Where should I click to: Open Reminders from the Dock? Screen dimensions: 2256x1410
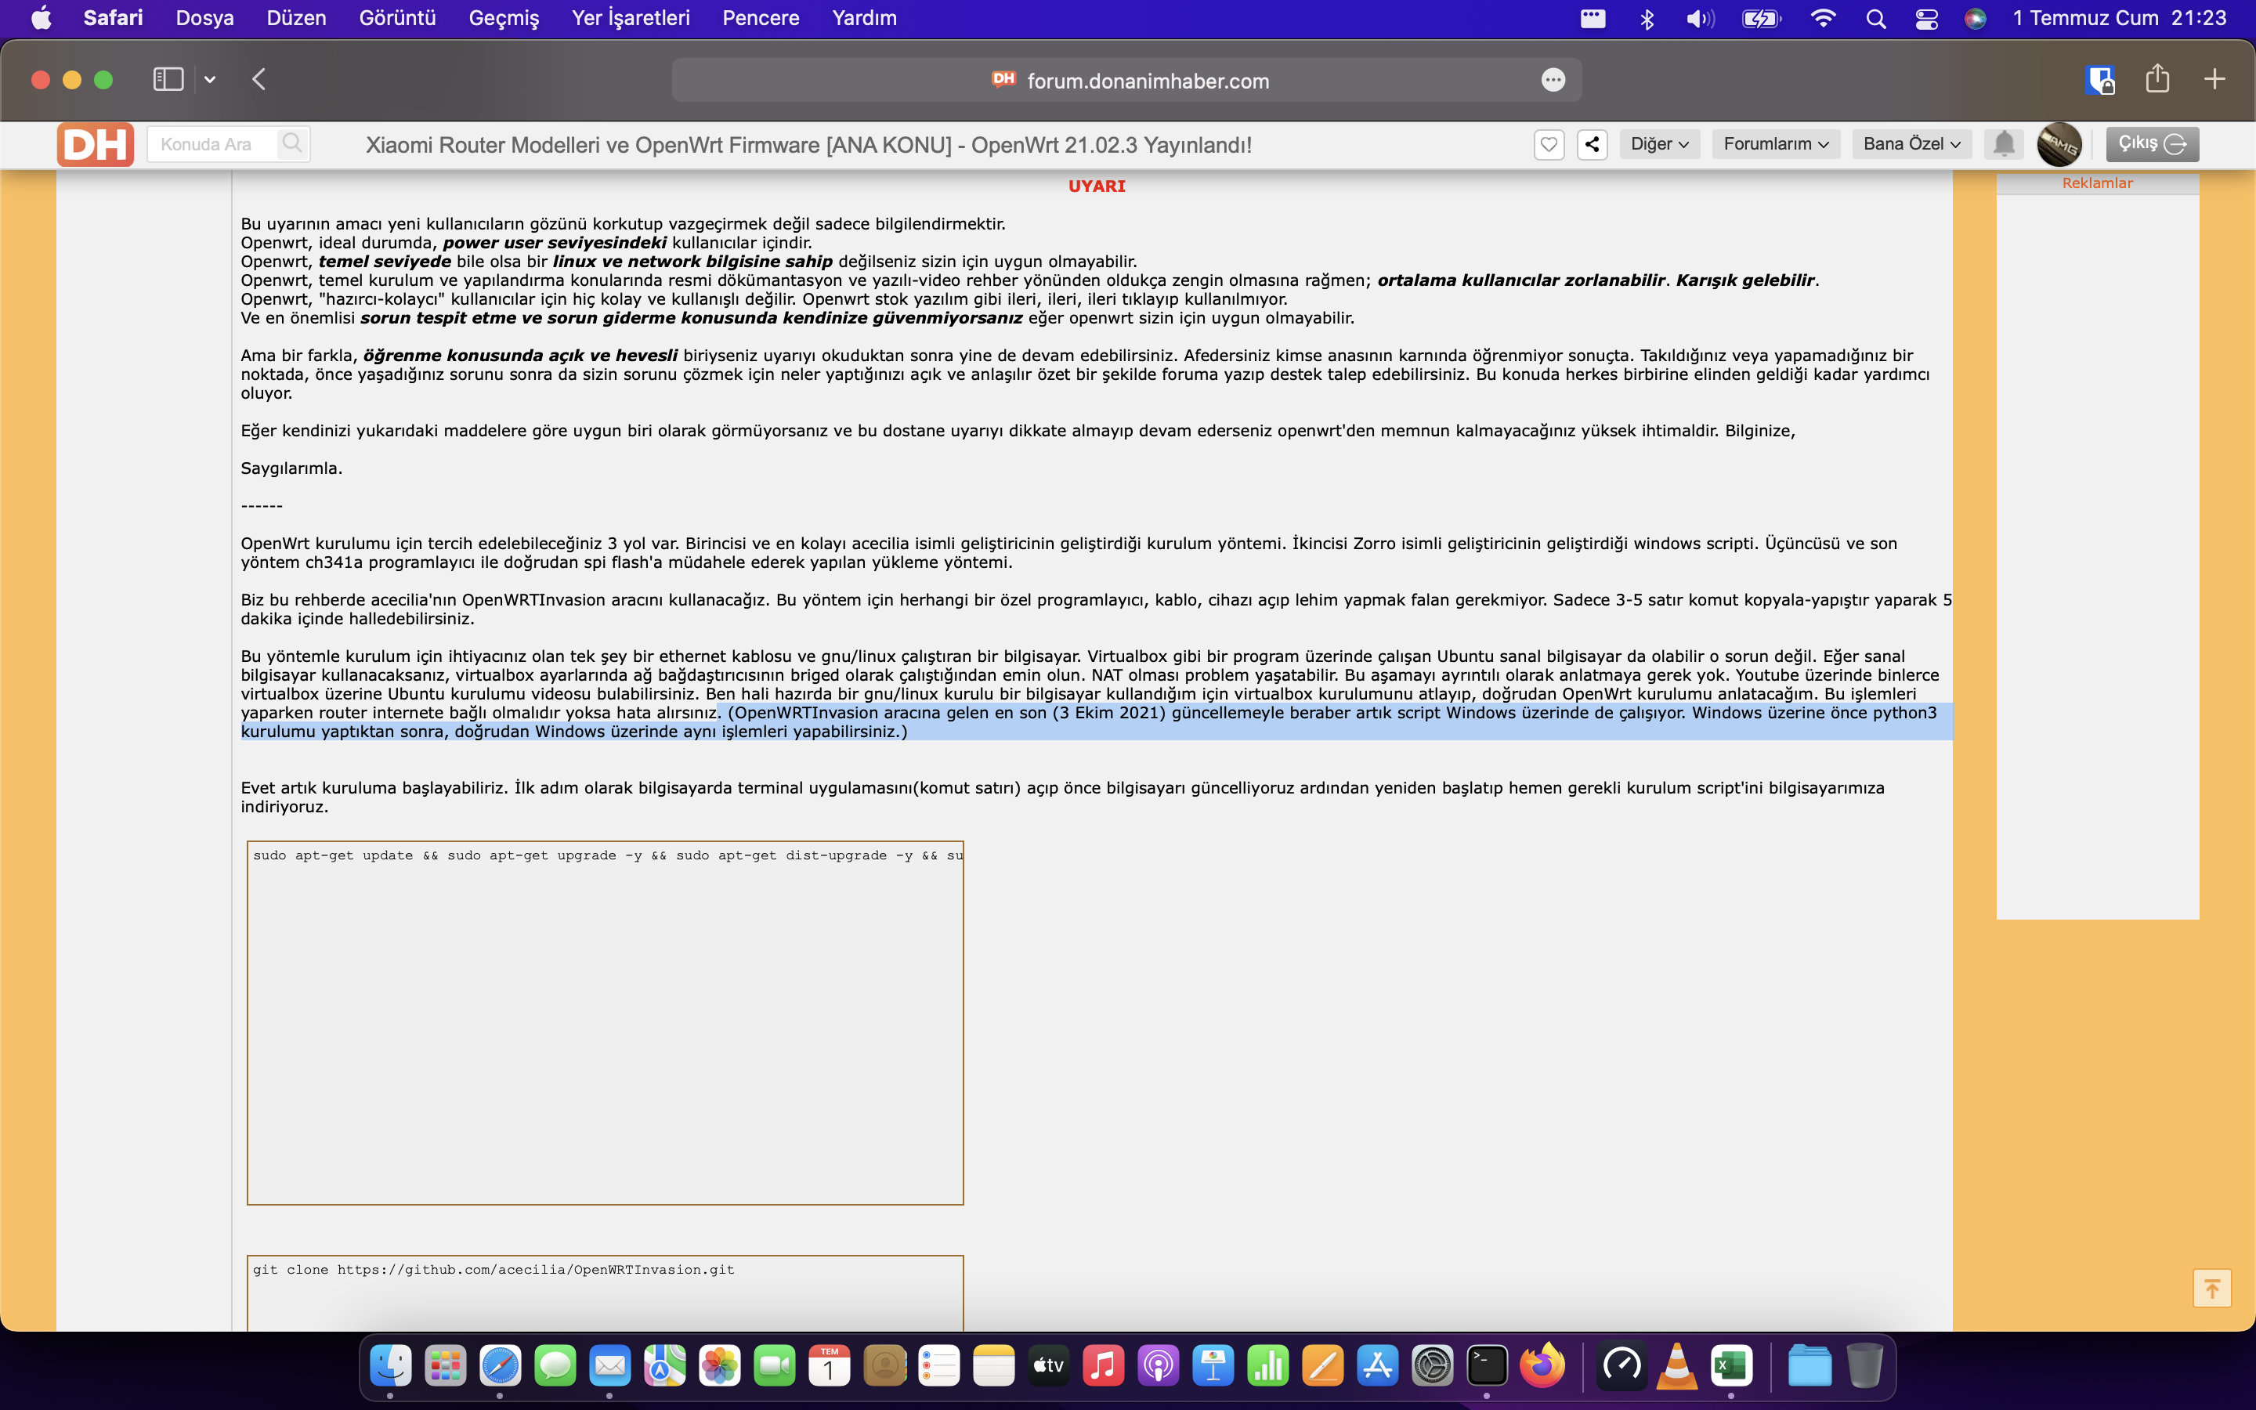point(938,1366)
